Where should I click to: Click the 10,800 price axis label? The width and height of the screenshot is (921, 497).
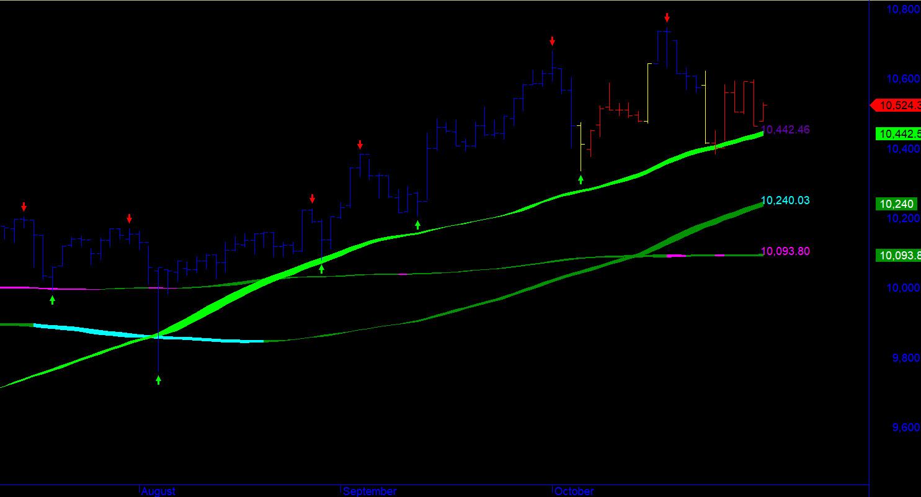click(x=904, y=9)
